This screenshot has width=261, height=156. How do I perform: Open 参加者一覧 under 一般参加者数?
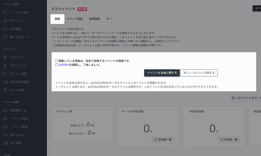(x=229, y=139)
